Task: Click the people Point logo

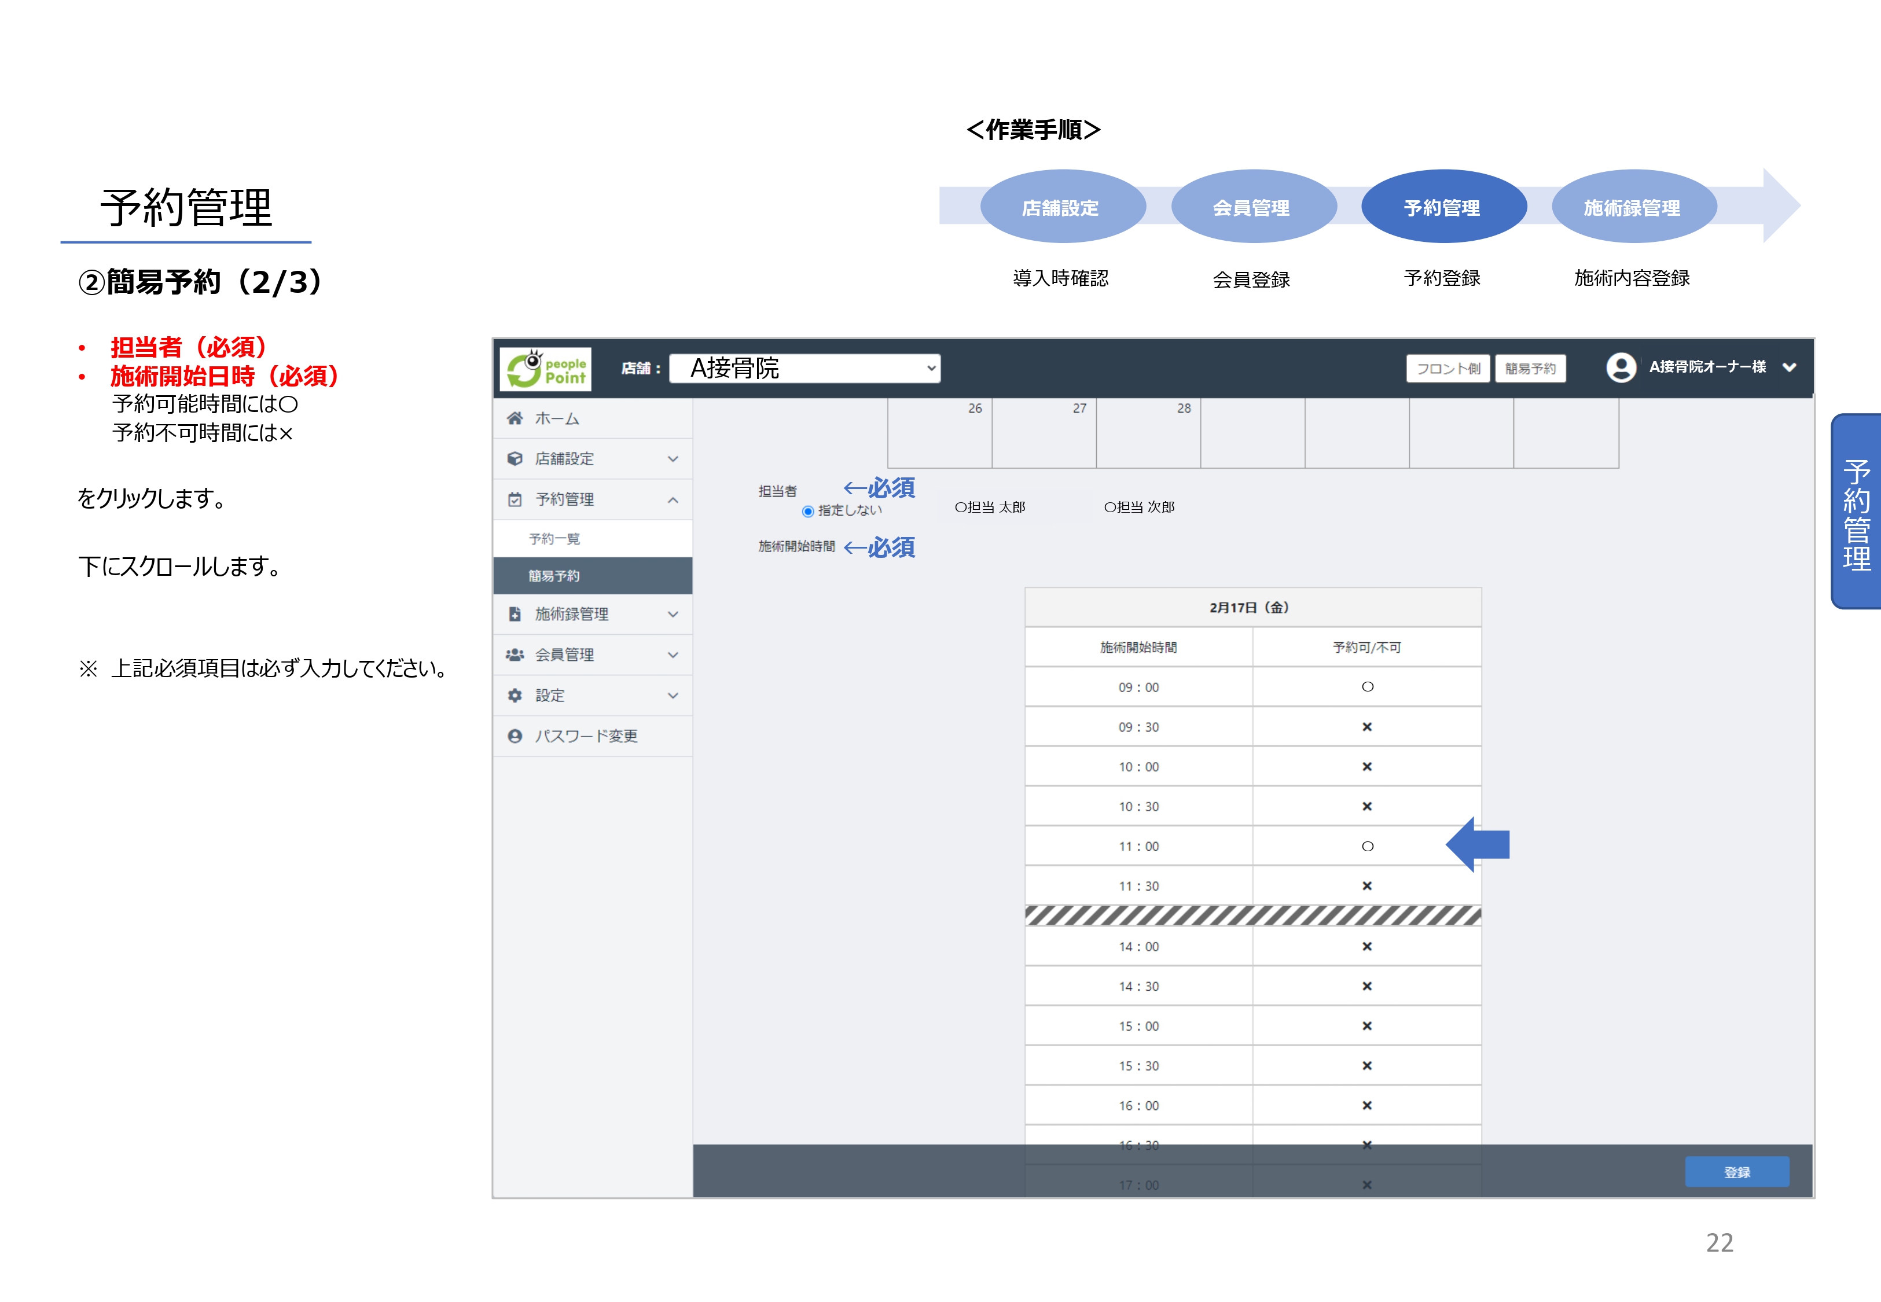Action: [545, 369]
